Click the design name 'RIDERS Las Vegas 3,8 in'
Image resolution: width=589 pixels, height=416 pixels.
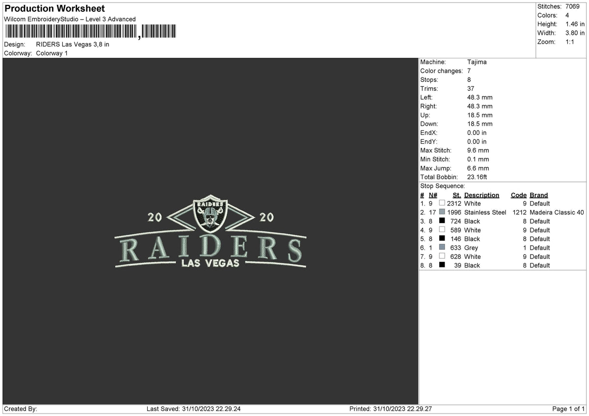click(73, 44)
